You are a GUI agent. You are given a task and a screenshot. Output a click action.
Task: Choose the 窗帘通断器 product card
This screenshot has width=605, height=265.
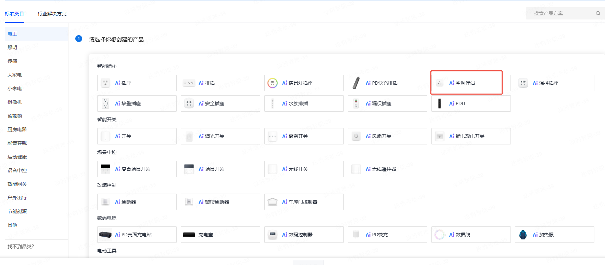coord(220,202)
